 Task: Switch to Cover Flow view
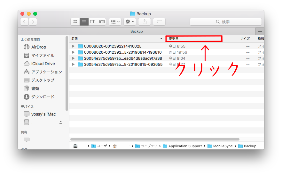point(101,22)
